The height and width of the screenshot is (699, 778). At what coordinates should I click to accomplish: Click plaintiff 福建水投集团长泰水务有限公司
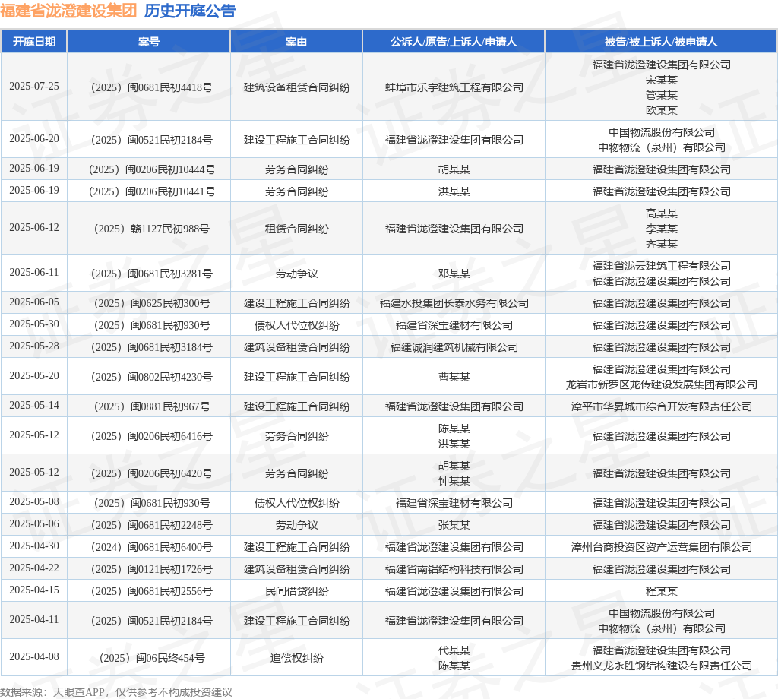click(x=454, y=303)
